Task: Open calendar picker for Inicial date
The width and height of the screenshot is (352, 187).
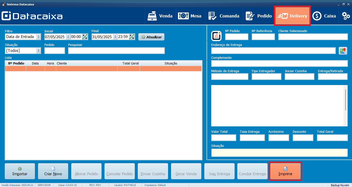Action: (85, 37)
